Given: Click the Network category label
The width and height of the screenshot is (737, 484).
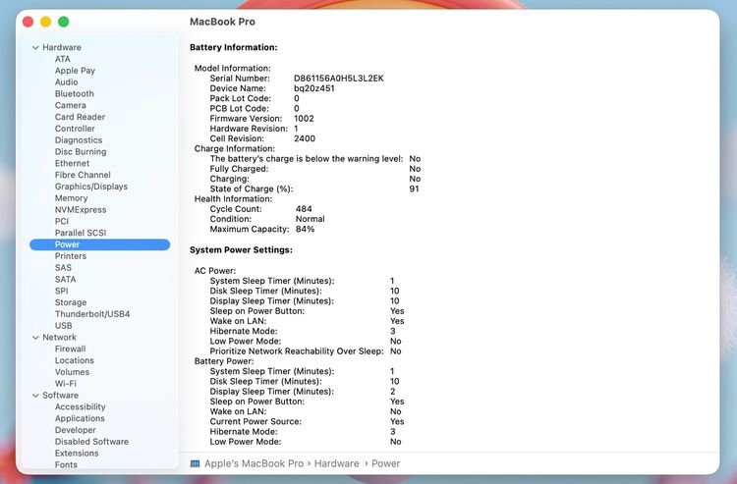Looking at the screenshot, I should click(59, 338).
